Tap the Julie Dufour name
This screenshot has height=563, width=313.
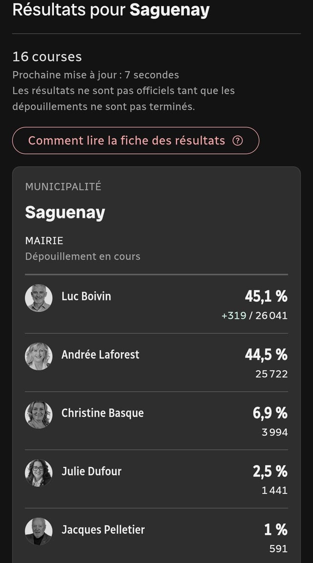91,471
